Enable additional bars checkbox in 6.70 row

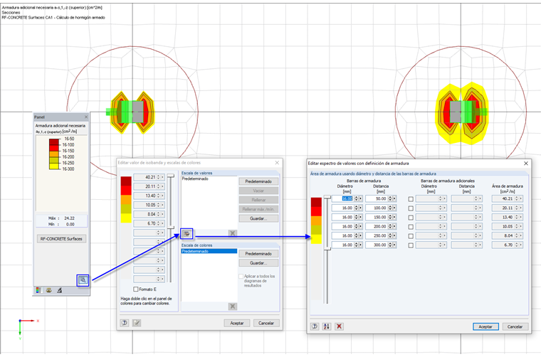(x=411, y=245)
